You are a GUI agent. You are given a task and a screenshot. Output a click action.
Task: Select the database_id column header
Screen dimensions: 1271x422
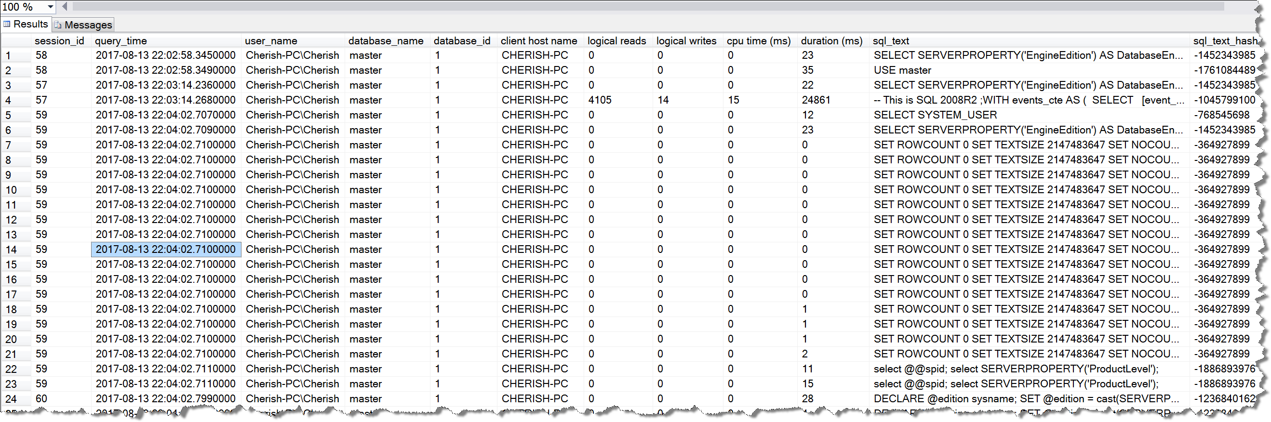(x=463, y=41)
